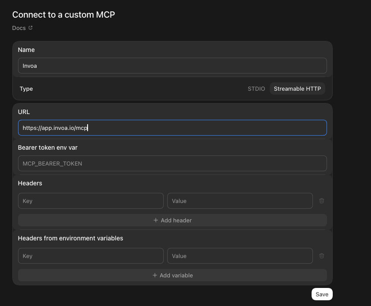Click the 'URL' label text

pos(24,112)
